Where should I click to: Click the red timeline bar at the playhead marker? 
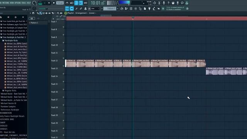pyautogui.click(x=133, y=19)
